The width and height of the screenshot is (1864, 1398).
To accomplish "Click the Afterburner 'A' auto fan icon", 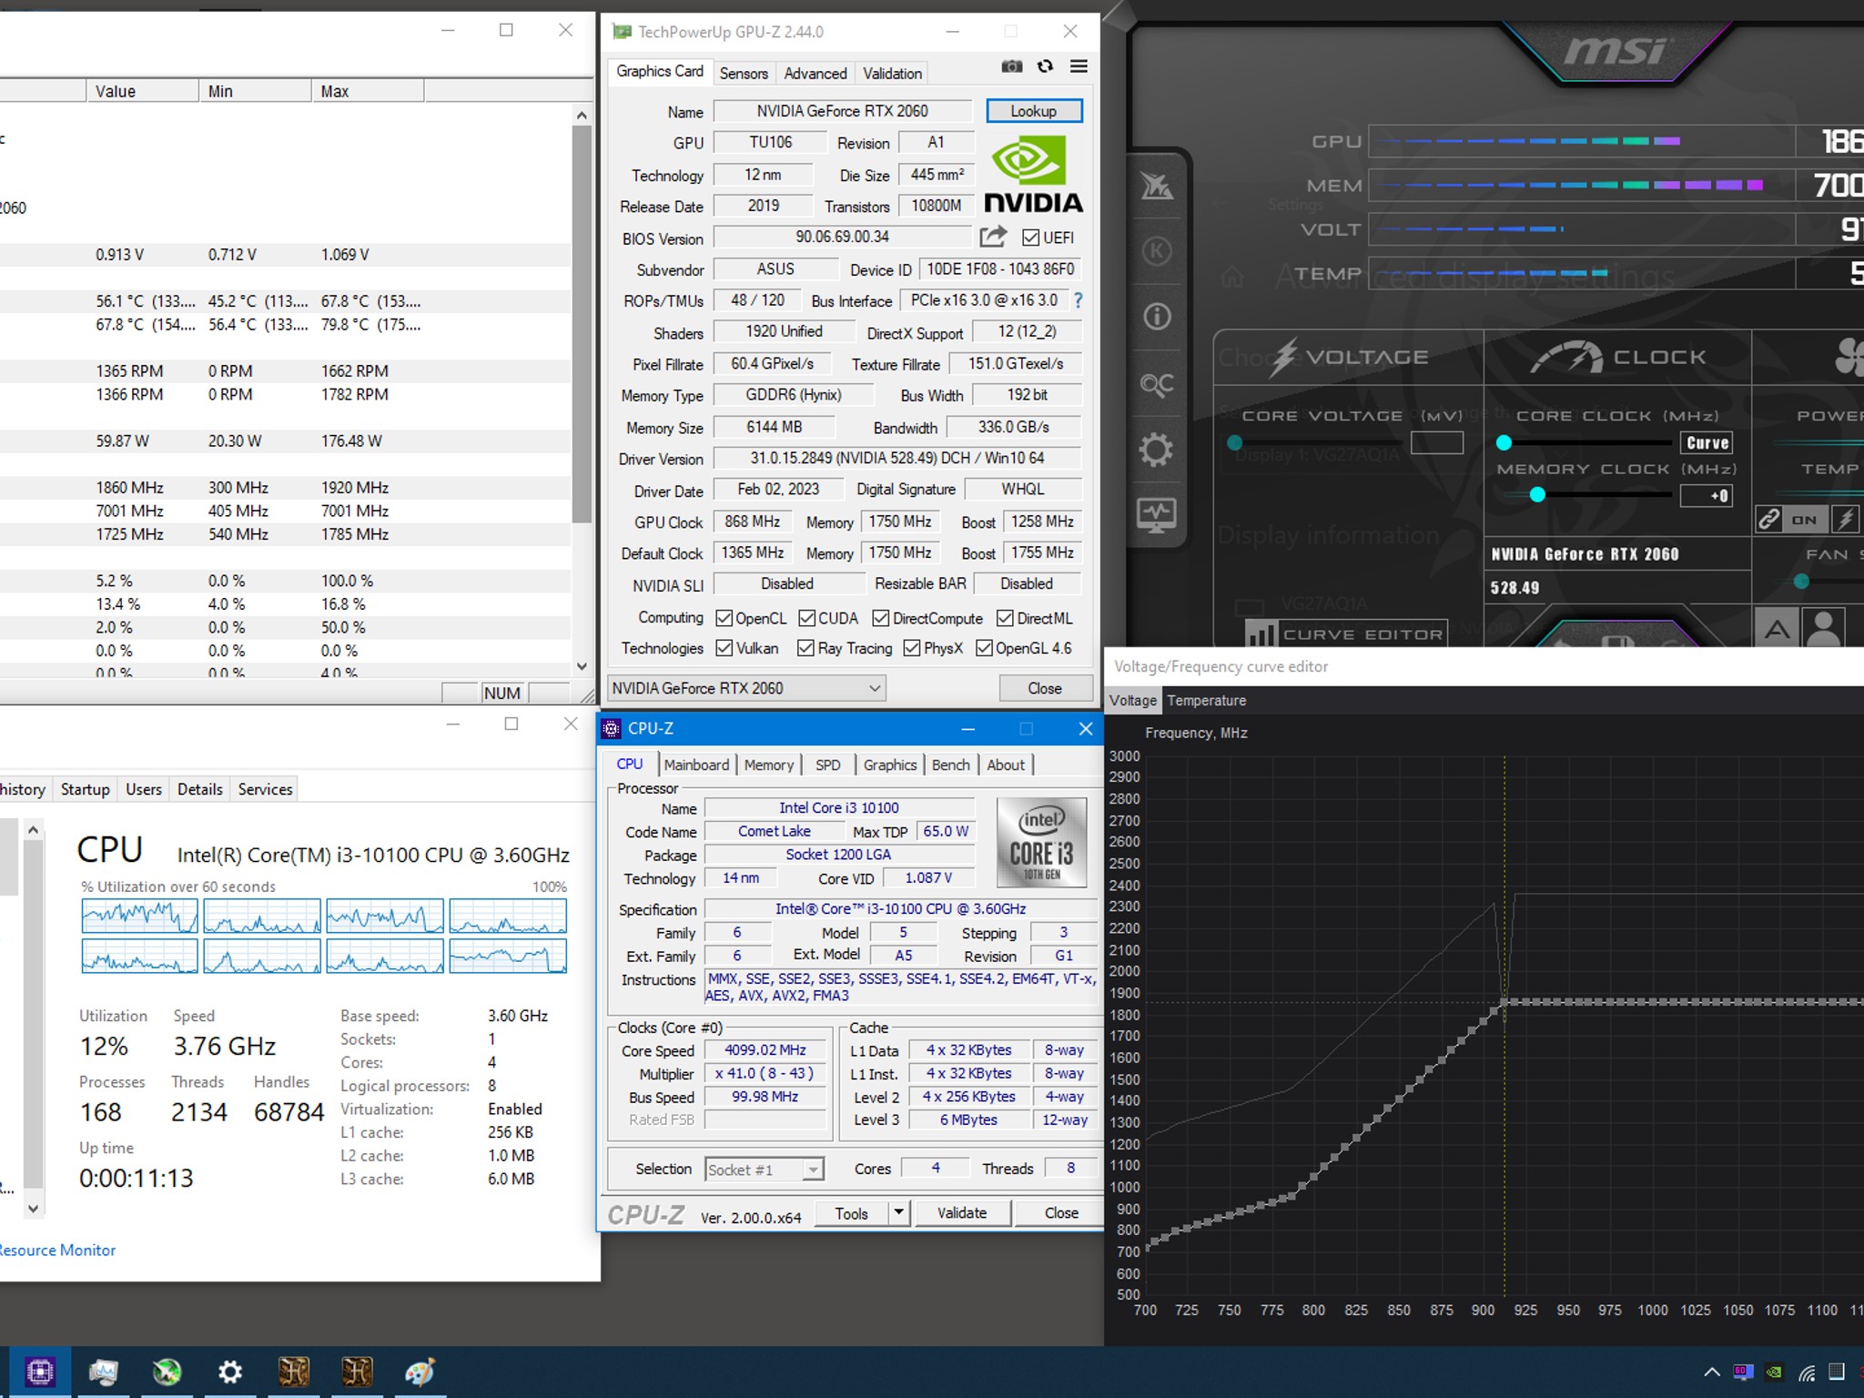I will [1778, 628].
